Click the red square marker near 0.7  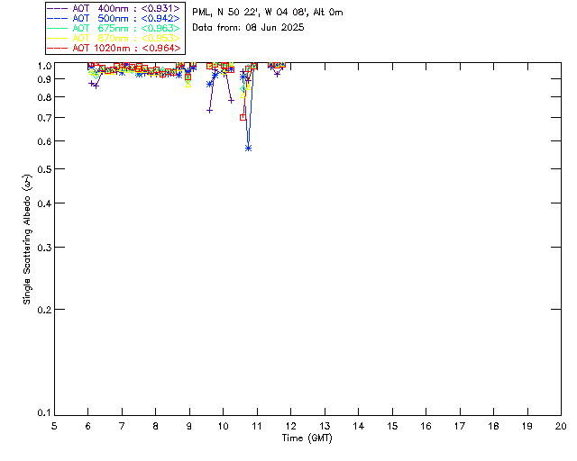pos(243,118)
